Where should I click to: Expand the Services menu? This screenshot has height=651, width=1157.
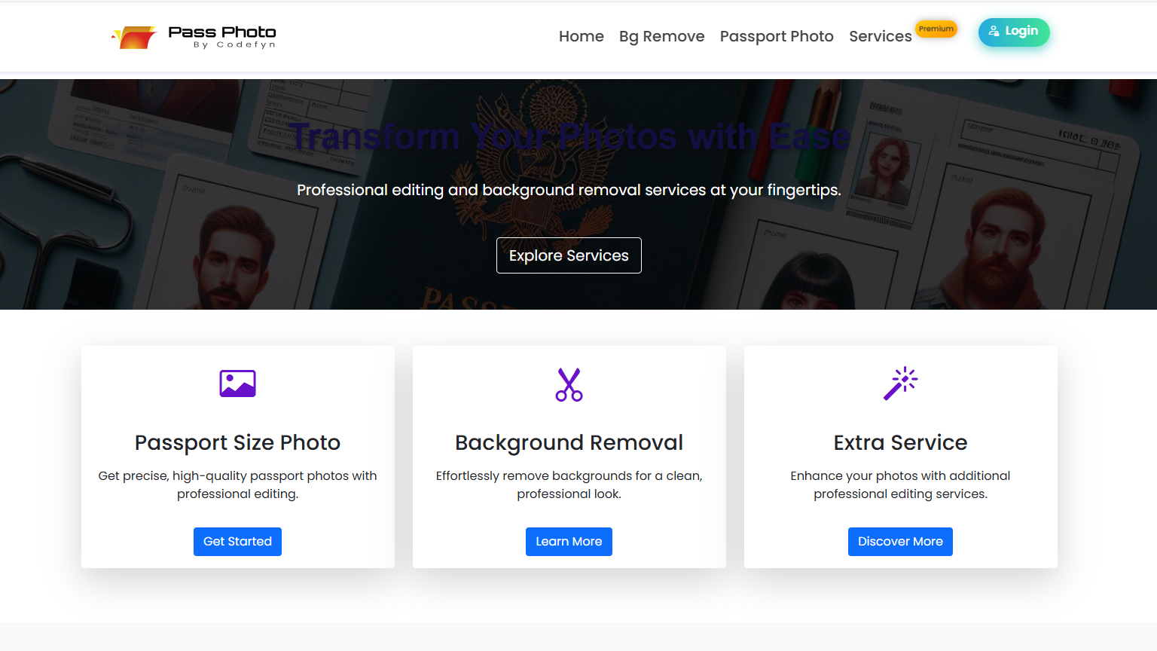pos(880,36)
